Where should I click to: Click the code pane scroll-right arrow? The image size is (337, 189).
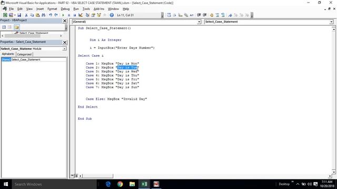[330, 176]
